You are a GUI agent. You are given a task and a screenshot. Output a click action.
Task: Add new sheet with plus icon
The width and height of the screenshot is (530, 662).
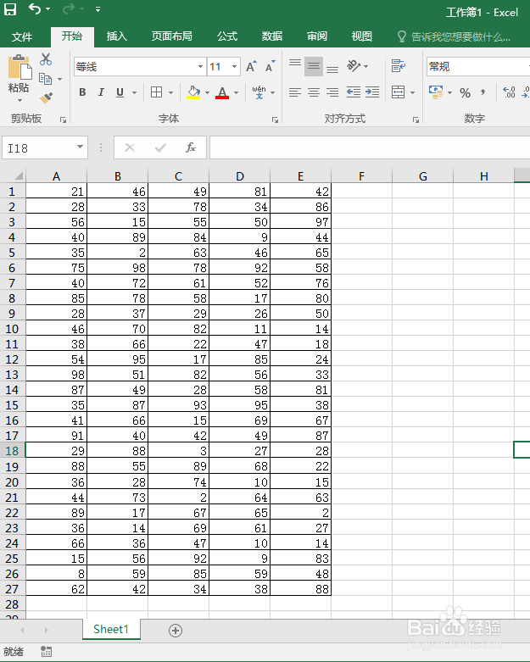coord(176,631)
